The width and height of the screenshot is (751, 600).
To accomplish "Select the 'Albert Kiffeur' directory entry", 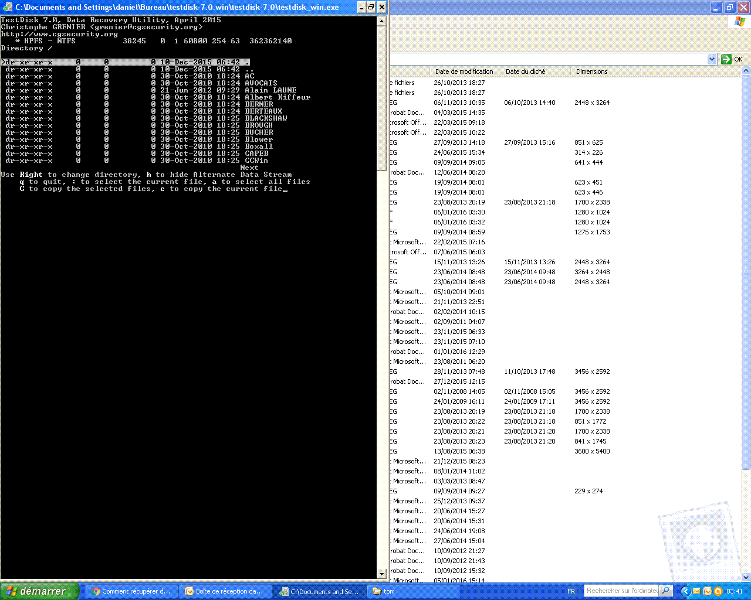I will click(156, 97).
